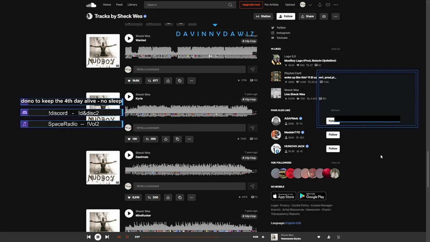This screenshot has width=430, height=242.
Task: Open more options for Kyrie track
Action: pyautogui.click(x=189, y=139)
